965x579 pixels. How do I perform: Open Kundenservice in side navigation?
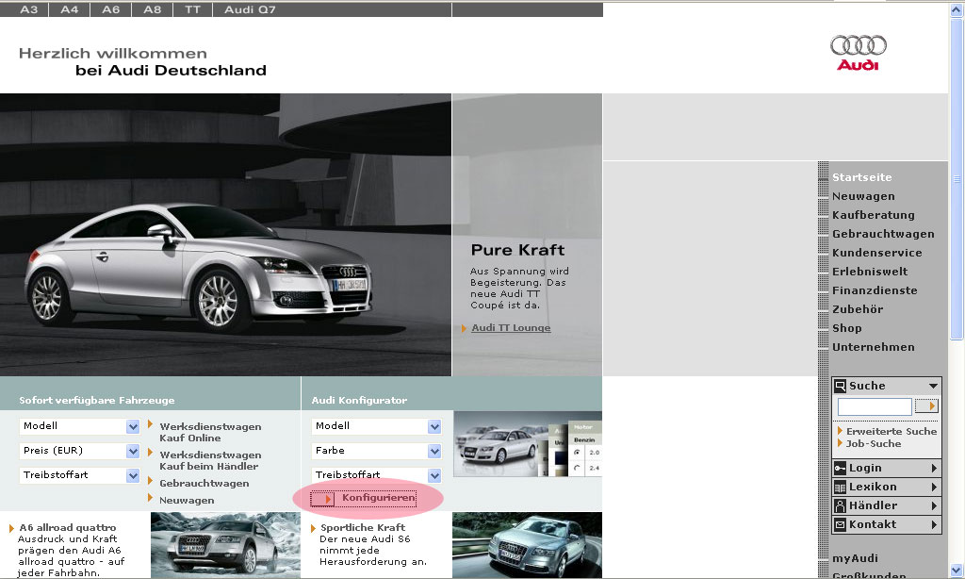coord(877,253)
